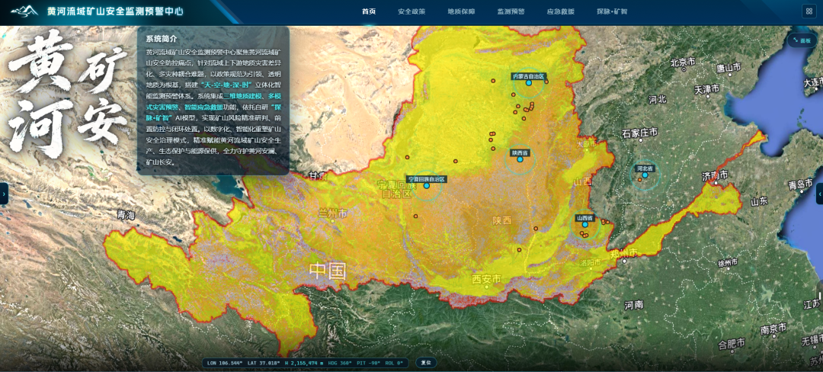Open the grid menu icon in header
Screen dimensions: 823x372
tap(807, 11)
